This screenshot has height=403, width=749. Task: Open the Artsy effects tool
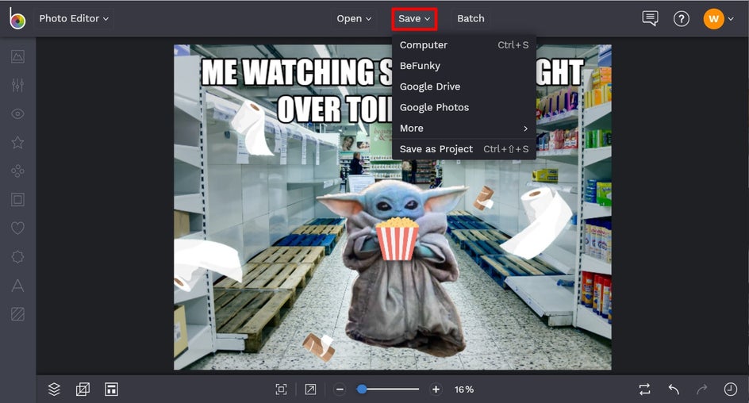(x=17, y=171)
